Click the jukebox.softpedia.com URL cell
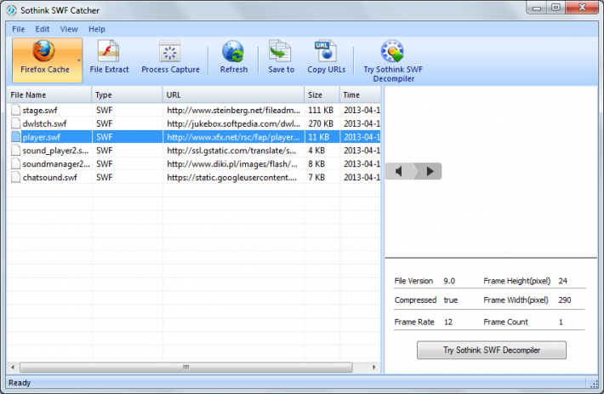 [x=233, y=123]
